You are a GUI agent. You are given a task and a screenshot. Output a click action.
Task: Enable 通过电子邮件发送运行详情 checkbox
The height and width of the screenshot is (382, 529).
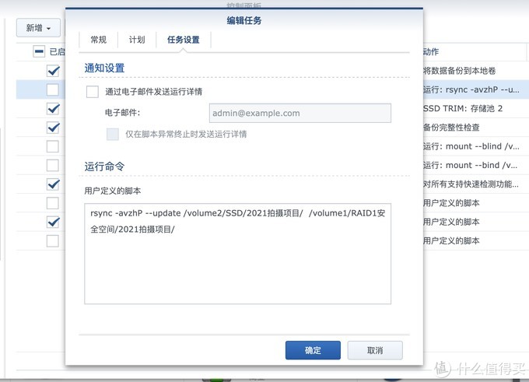pyautogui.click(x=93, y=92)
